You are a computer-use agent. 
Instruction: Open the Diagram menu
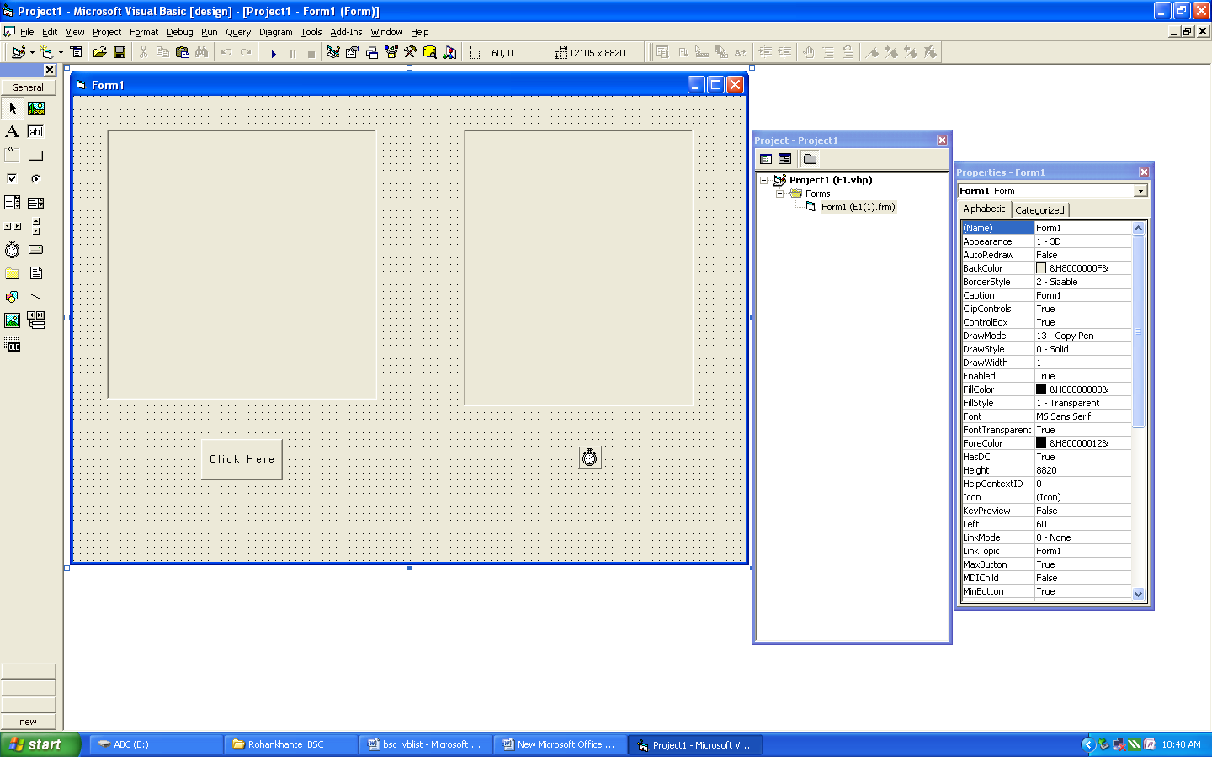pyautogui.click(x=275, y=32)
